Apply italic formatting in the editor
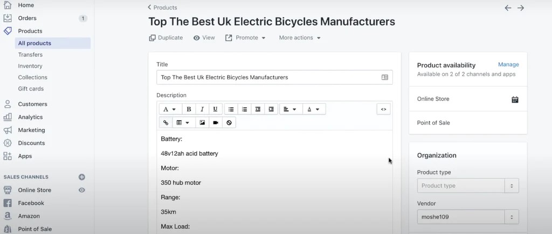Viewport: 552px width, 234px height. point(202,109)
